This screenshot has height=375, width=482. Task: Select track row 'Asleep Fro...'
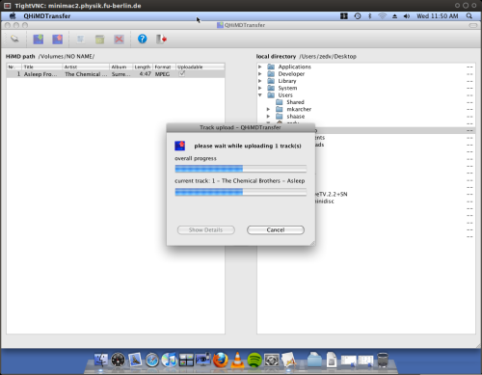116,74
